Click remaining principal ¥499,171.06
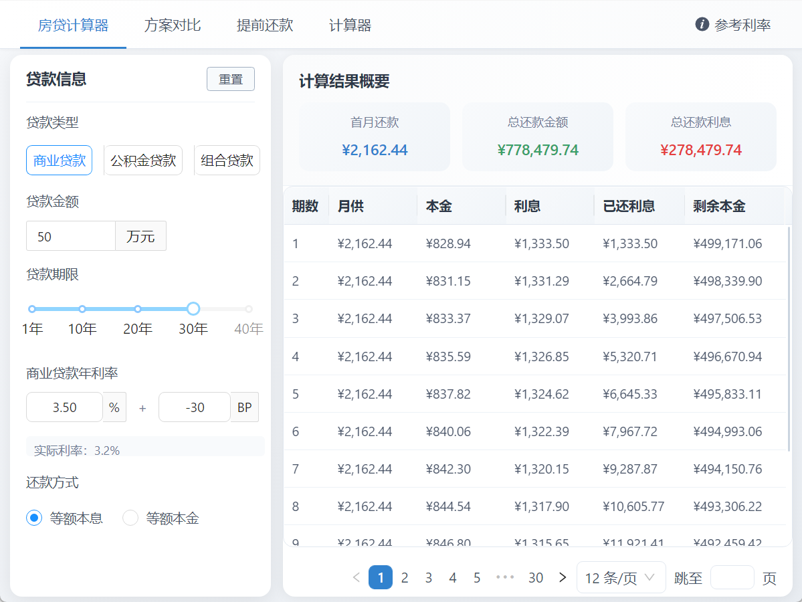The image size is (802, 602). pyautogui.click(x=727, y=243)
